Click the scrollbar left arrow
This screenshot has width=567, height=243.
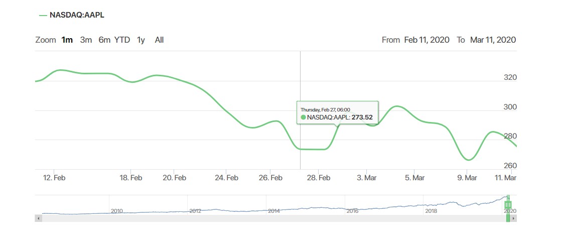pyautogui.click(x=38, y=218)
